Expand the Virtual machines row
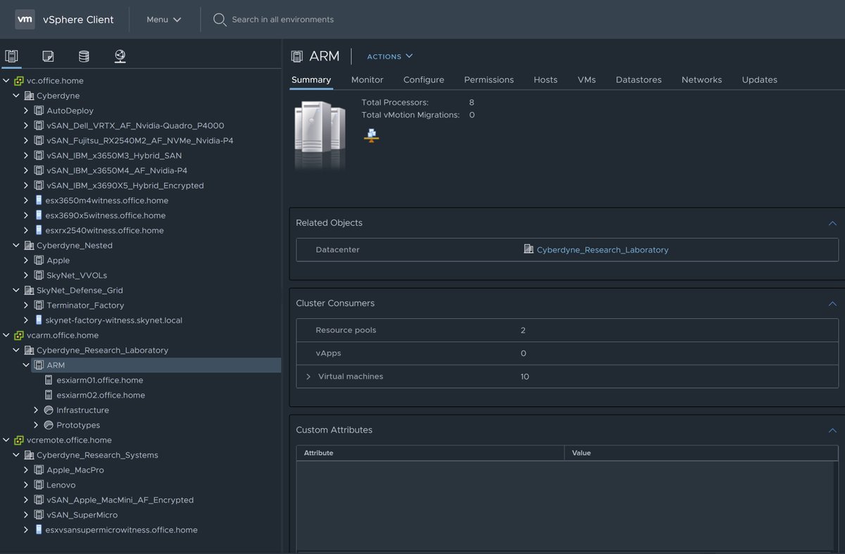This screenshot has height=554, width=845. pyautogui.click(x=308, y=377)
